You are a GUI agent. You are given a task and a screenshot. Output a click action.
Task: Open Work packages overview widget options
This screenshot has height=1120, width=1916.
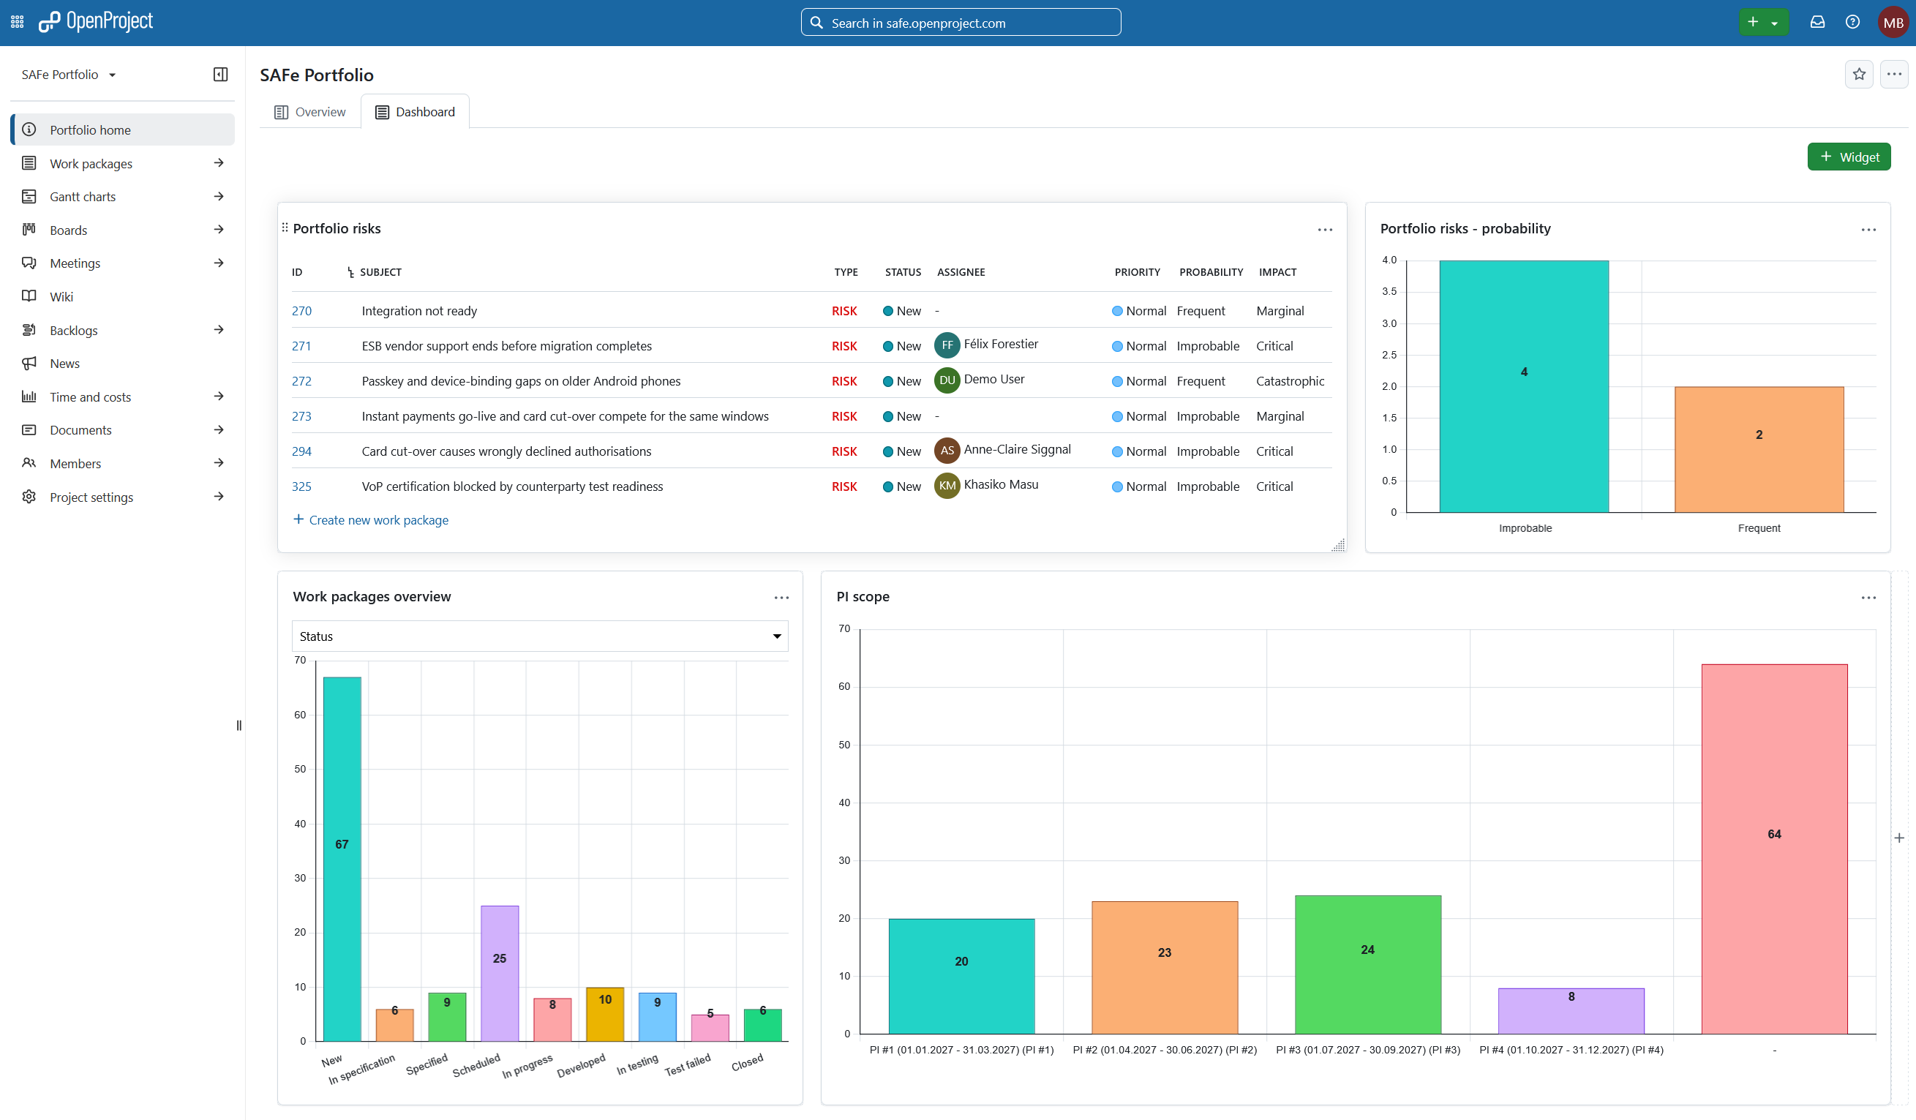point(781,597)
